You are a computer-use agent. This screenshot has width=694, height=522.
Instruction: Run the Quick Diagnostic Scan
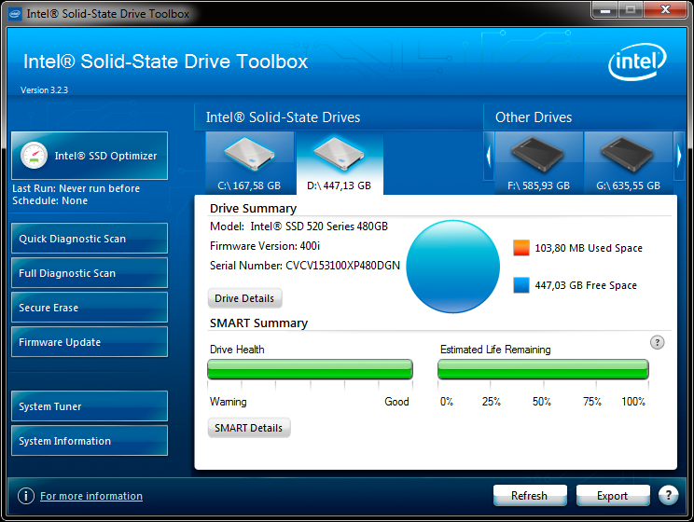90,239
